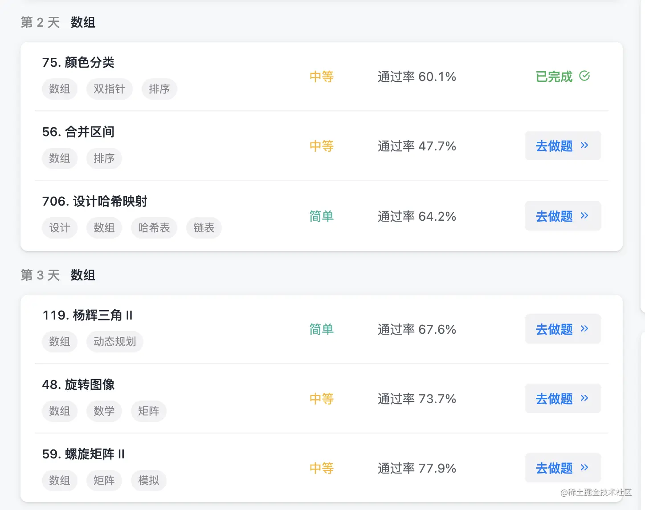Viewport: 645px width, 510px height.
Task: Click the completed checkmark icon for 颜色分类
Action: [x=584, y=76]
